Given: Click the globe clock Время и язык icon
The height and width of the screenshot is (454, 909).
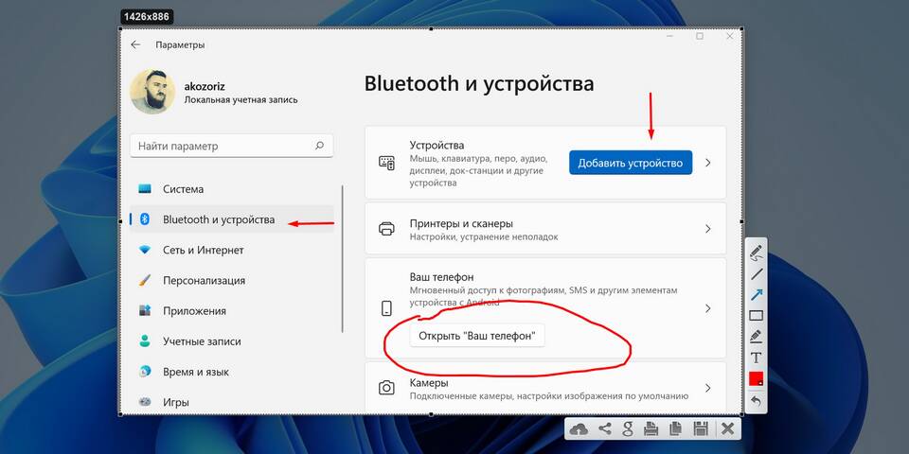Looking at the screenshot, I should (145, 371).
